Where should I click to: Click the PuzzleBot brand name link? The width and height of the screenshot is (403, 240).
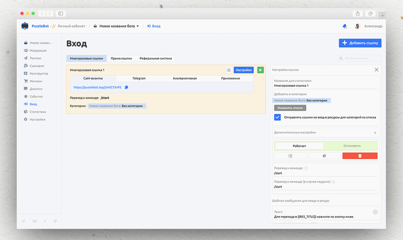(40, 26)
